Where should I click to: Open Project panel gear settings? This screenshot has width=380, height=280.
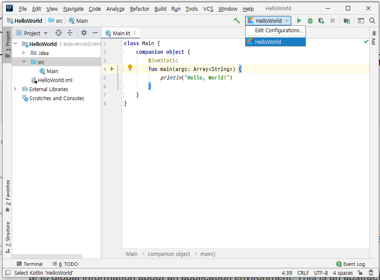point(84,33)
